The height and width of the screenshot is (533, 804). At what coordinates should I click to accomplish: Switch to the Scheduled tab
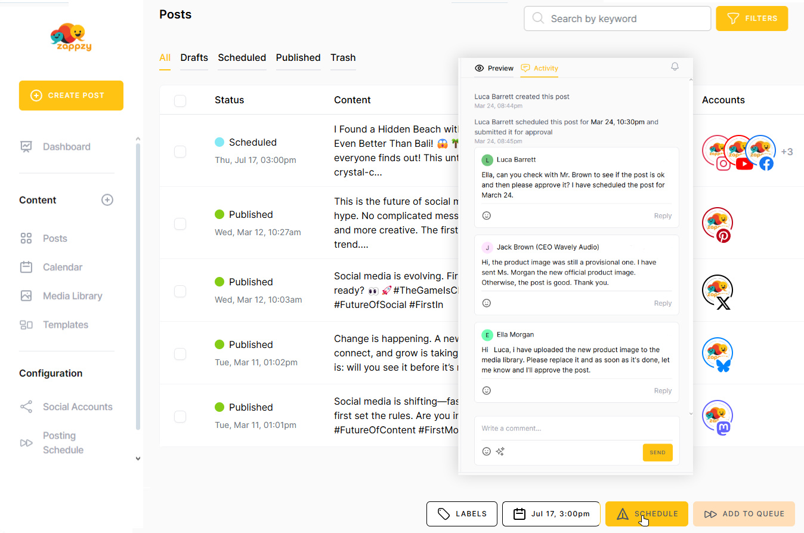click(x=242, y=58)
